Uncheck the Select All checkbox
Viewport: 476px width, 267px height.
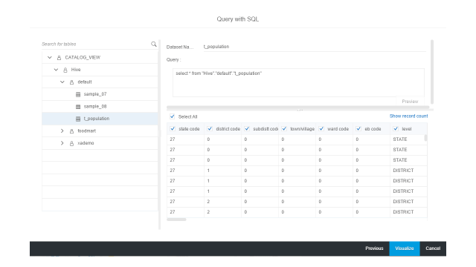click(x=173, y=116)
